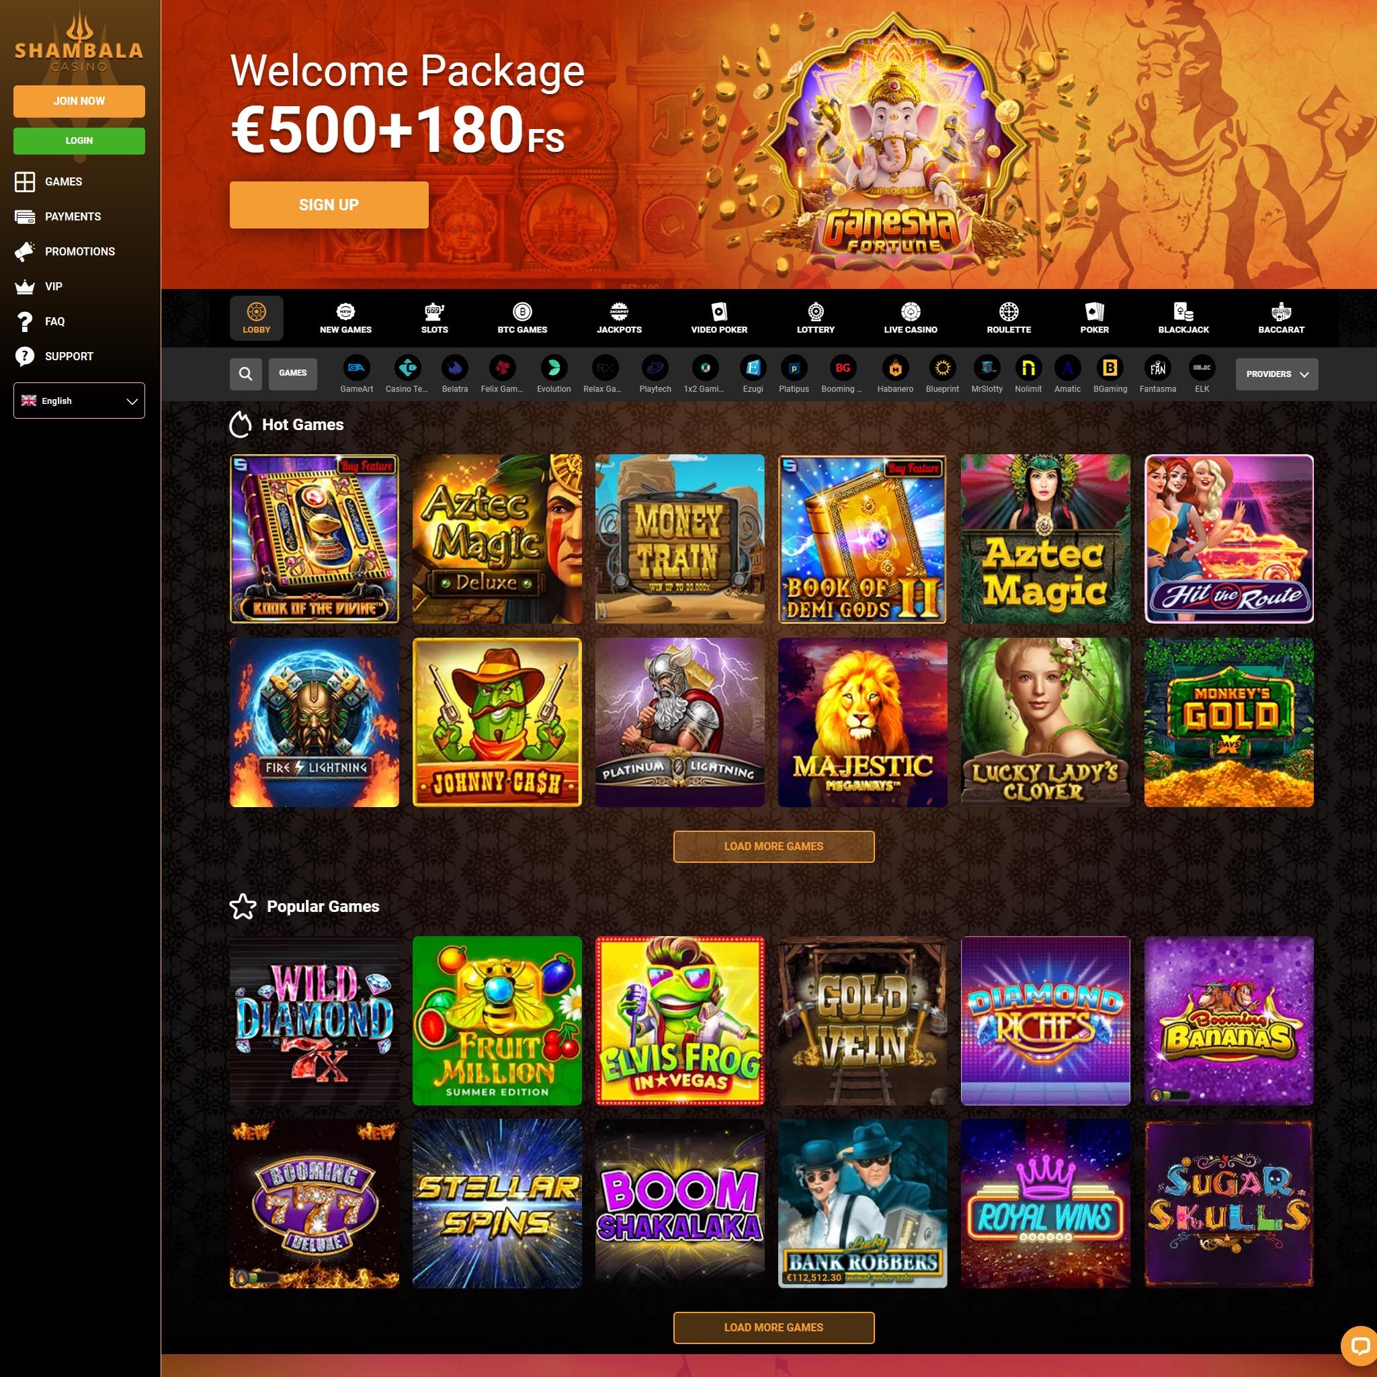Open the Playtech provider icon

655,368
